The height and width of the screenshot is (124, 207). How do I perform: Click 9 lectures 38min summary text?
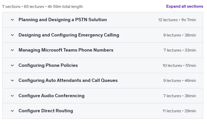[x=179, y=35]
